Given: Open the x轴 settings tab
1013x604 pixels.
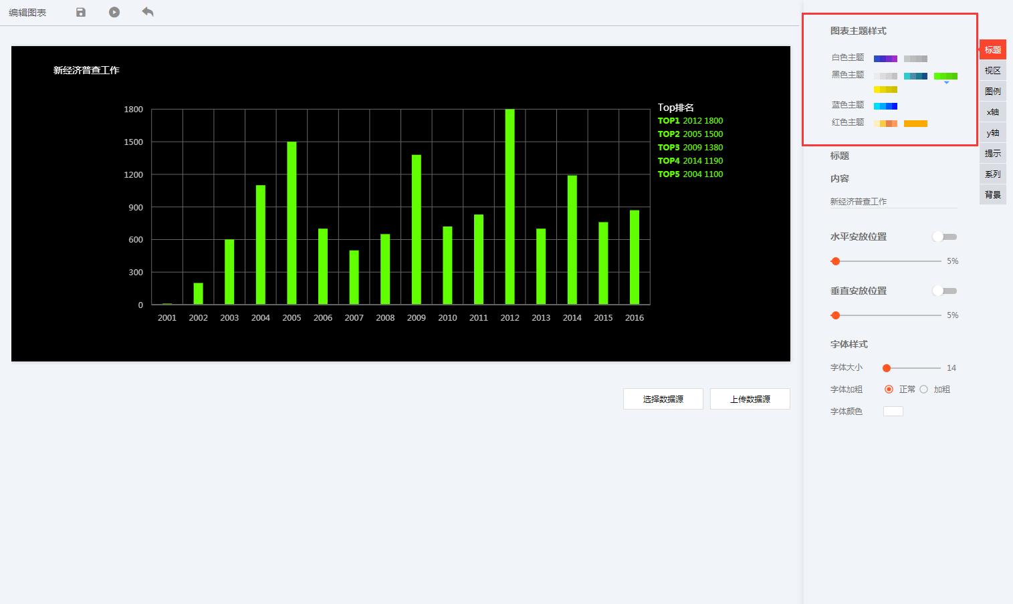Looking at the screenshot, I should coord(993,112).
